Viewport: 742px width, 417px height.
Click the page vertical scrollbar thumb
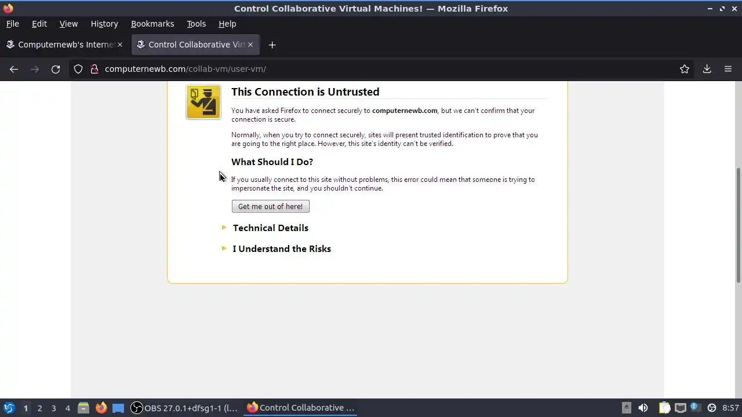pos(739,225)
